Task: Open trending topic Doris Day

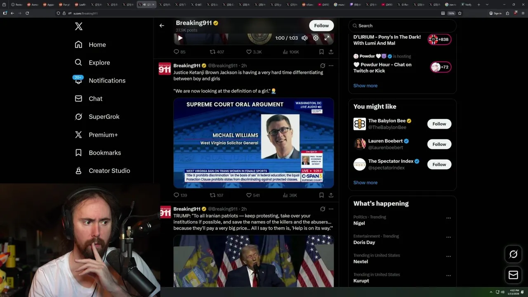Action: pos(364,243)
